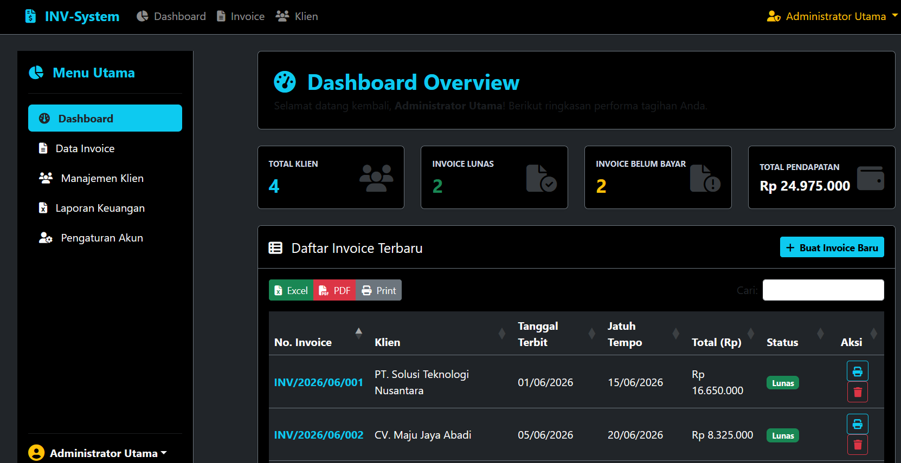Sort by the Tanggal Terbit column
The width and height of the screenshot is (901, 463).
point(557,334)
